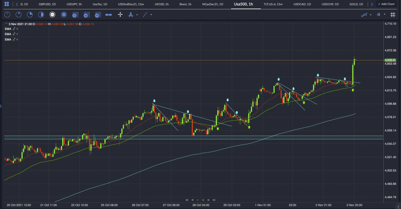Collapse the indicator legend with minus toggle
The height and width of the screenshot is (209, 401).
6,24
